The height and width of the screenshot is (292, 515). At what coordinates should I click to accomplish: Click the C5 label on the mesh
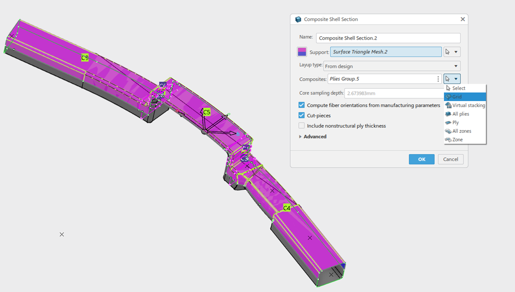point(206,112)
